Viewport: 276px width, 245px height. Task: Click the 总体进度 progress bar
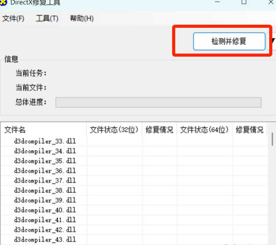[158, 102]
